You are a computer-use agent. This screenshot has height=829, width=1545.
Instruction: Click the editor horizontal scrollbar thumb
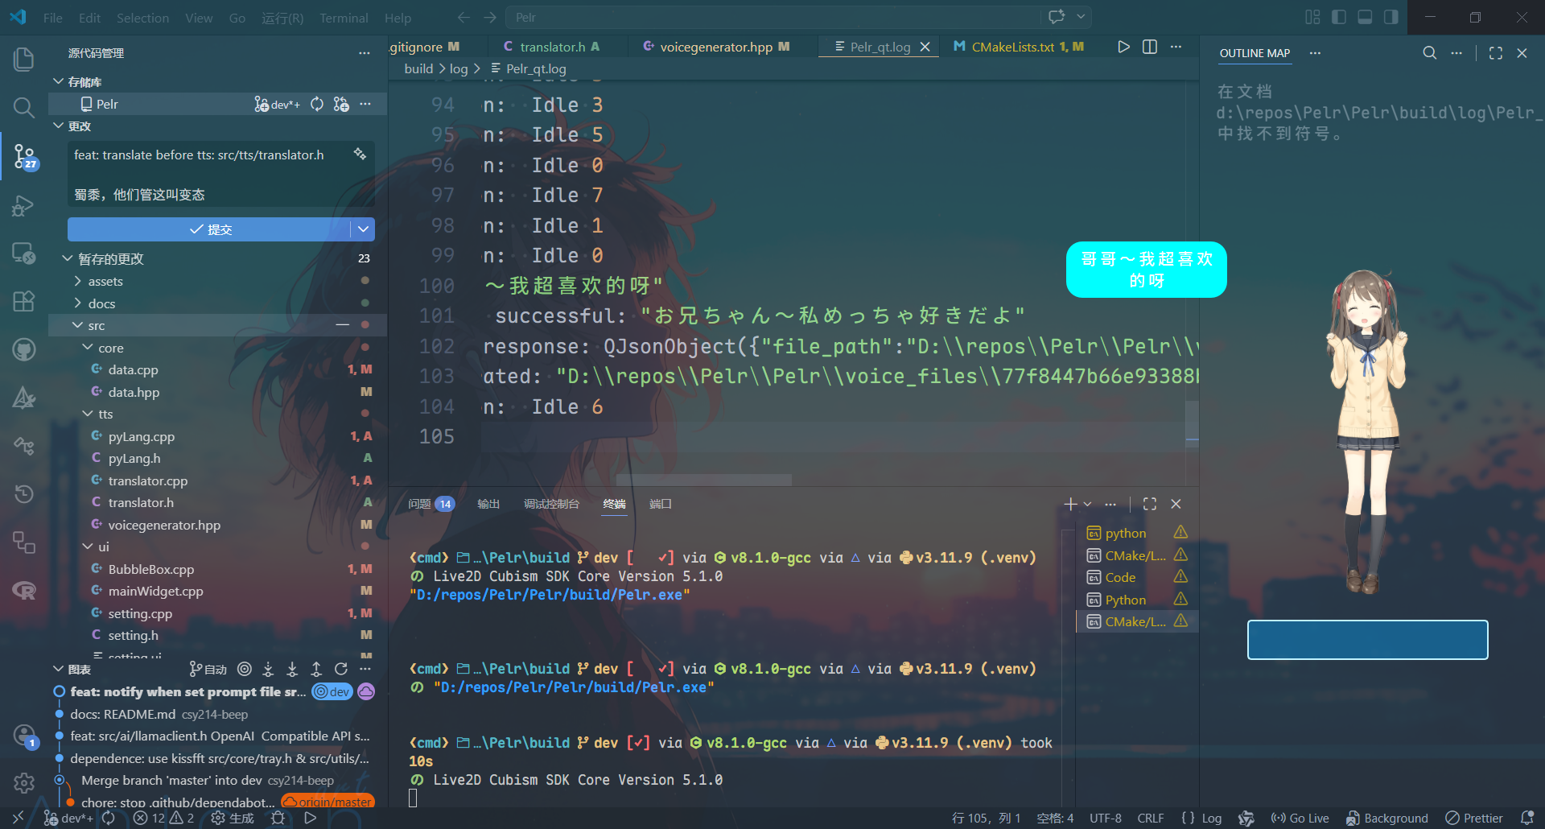coord(704,480)
